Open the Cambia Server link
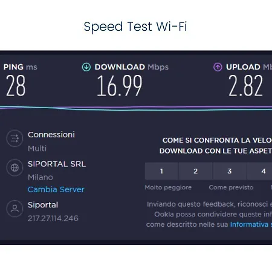272x272 pixels. point(56,190)
